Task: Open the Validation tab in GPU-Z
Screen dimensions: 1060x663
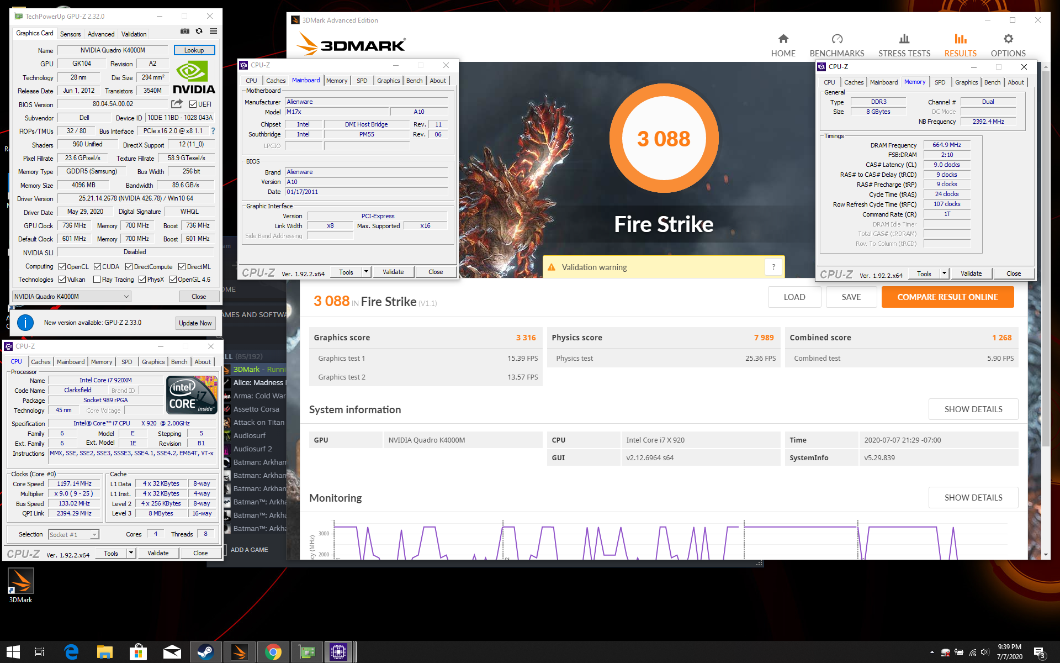Action: pyautogui.click(x=134, y=34)
